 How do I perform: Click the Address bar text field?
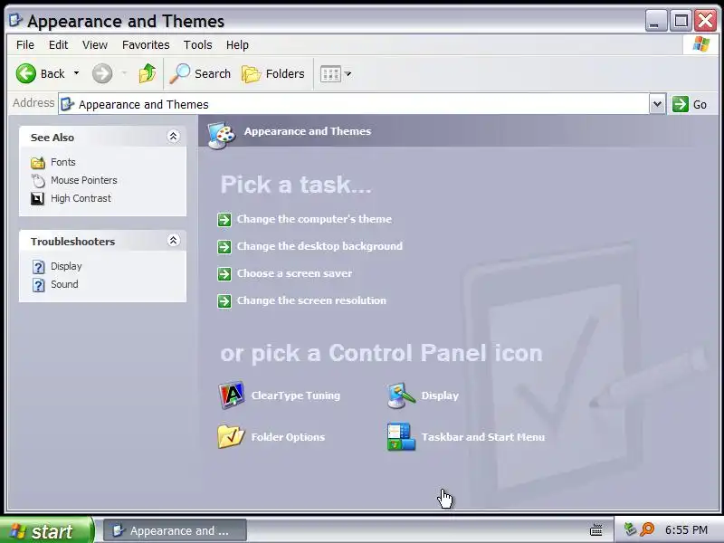354,104
